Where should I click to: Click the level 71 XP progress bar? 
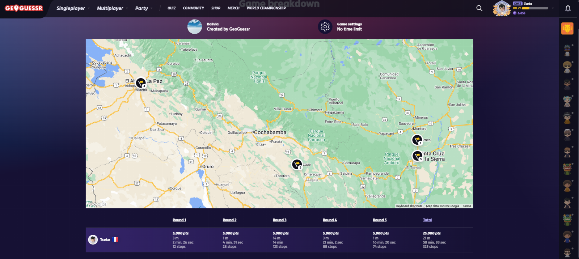tap(535, 8)
